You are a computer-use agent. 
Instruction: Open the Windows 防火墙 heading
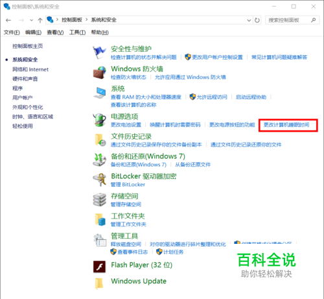point(137,69)
